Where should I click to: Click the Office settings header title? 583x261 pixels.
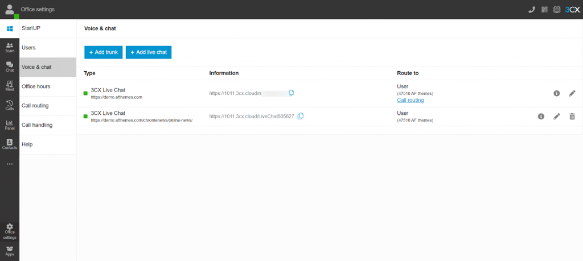click(x=38, y=9)
